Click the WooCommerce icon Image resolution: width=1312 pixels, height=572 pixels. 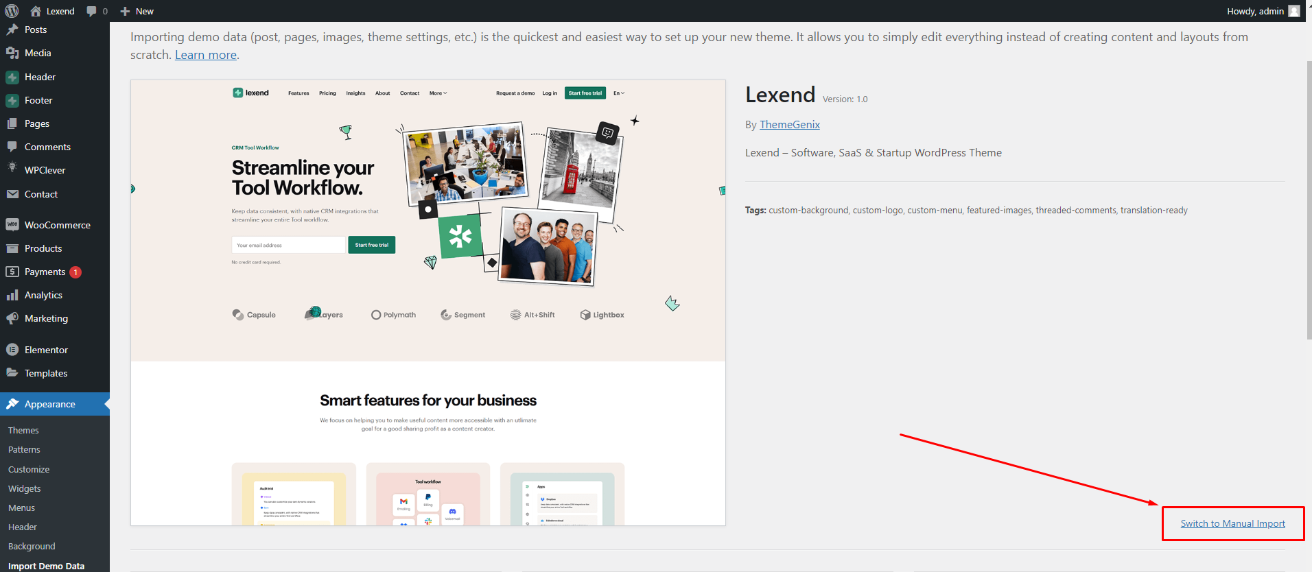(12, 224)
